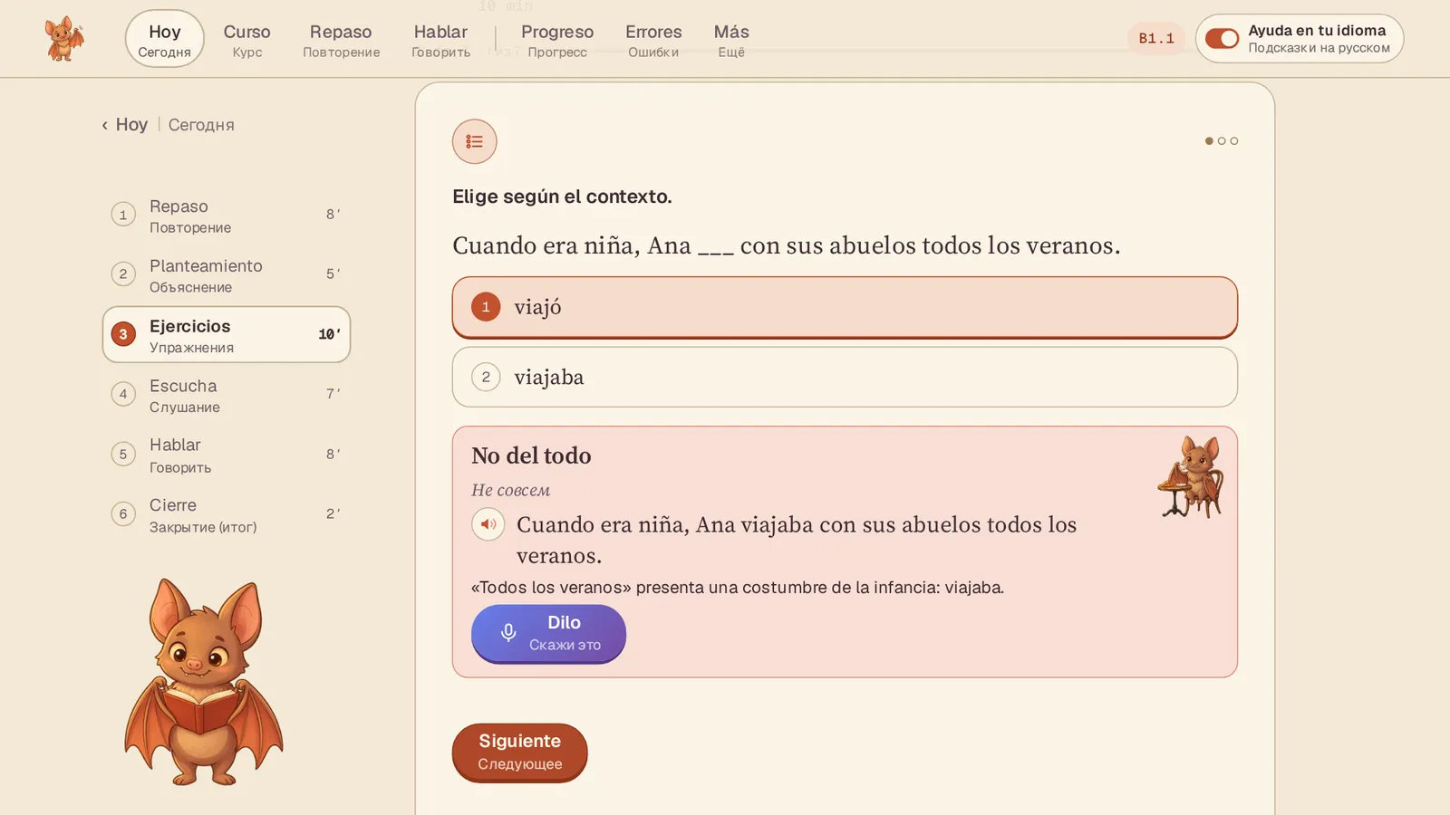Click the Siguiente button
Image resolution: width=1450 pixels, height=815 pixels.
pos(520,752)
